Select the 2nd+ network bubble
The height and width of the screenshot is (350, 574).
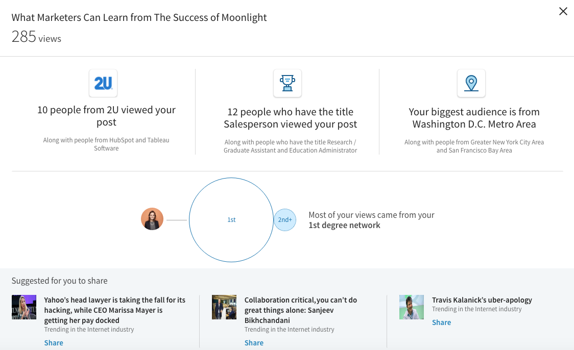pos(285,220)
